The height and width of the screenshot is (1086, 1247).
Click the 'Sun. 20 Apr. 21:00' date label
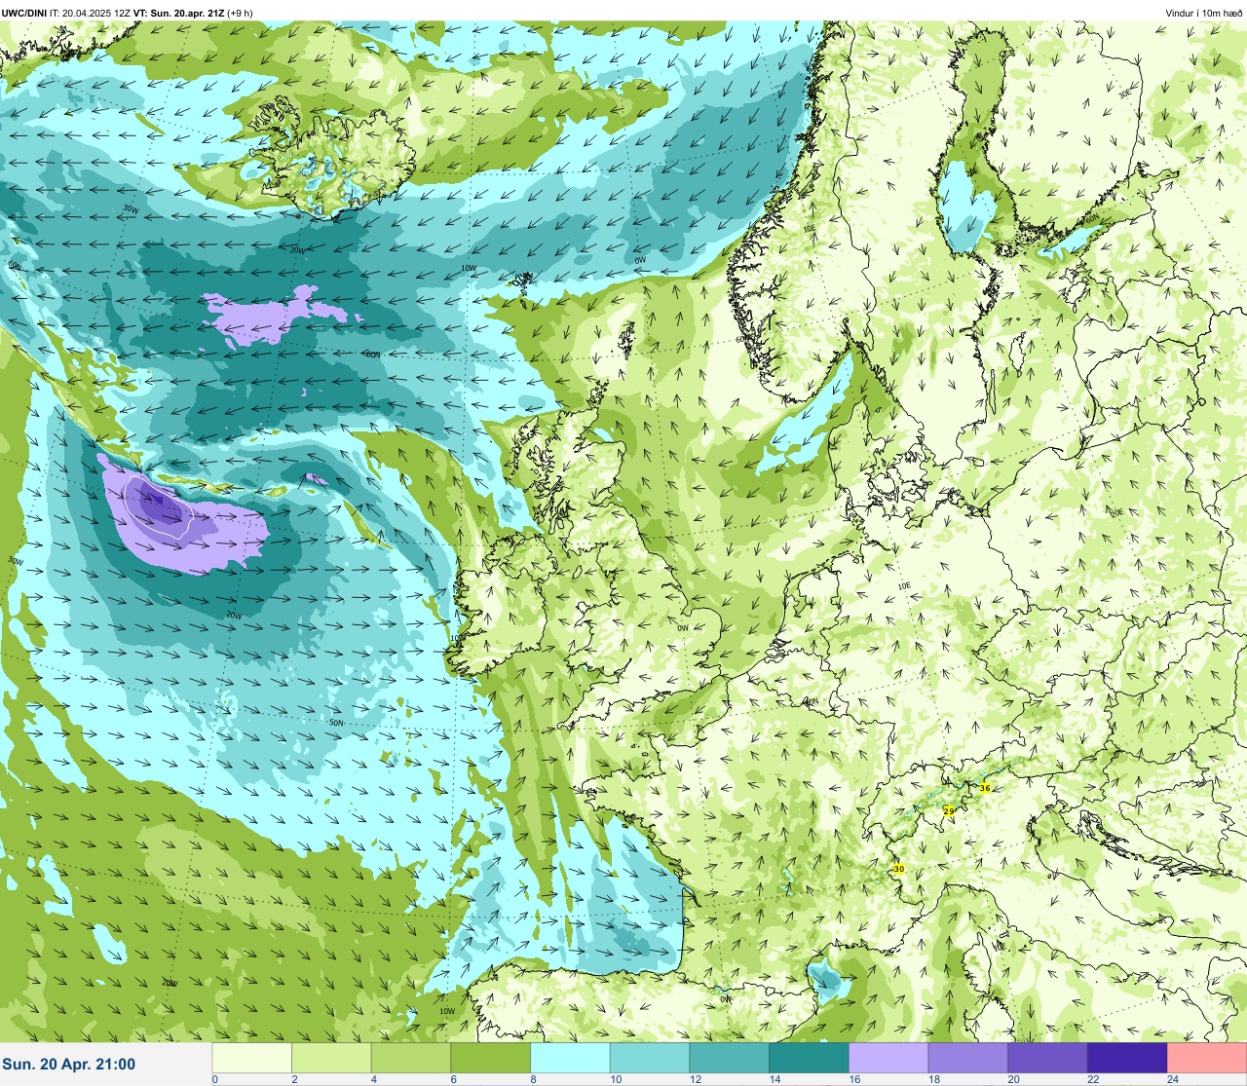pos(69,1065)
